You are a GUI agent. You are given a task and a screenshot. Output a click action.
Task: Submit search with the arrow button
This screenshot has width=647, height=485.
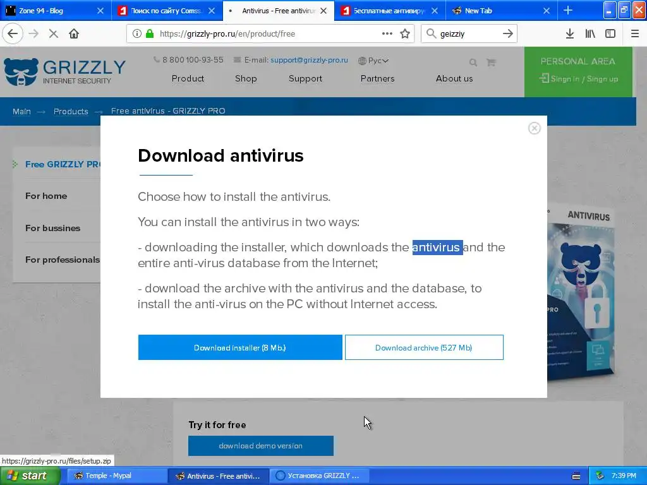tap(507, 33)
